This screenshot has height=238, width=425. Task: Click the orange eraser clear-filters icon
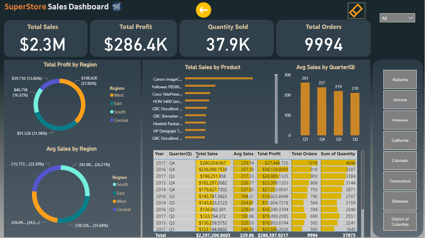[x=356, y=11]
